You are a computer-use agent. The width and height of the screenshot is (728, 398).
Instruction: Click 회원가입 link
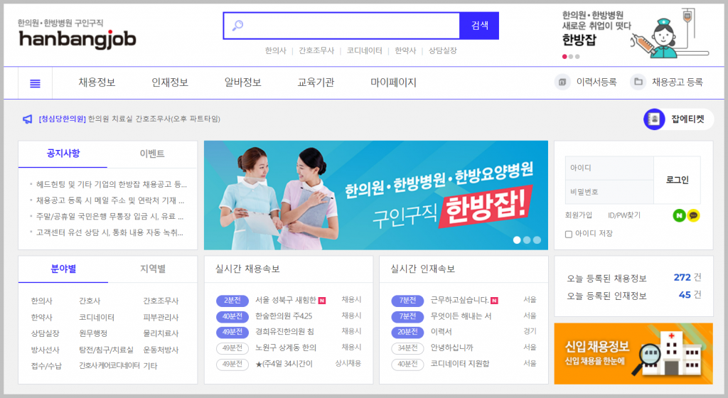(x=579, y=215)
